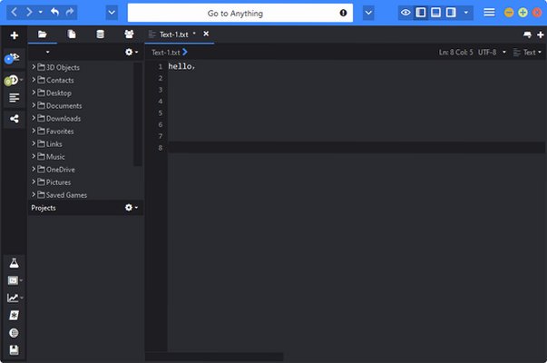This screenshot has height=363, width=547.
Task: Click the chart graph icon
Action: point(14,298)
